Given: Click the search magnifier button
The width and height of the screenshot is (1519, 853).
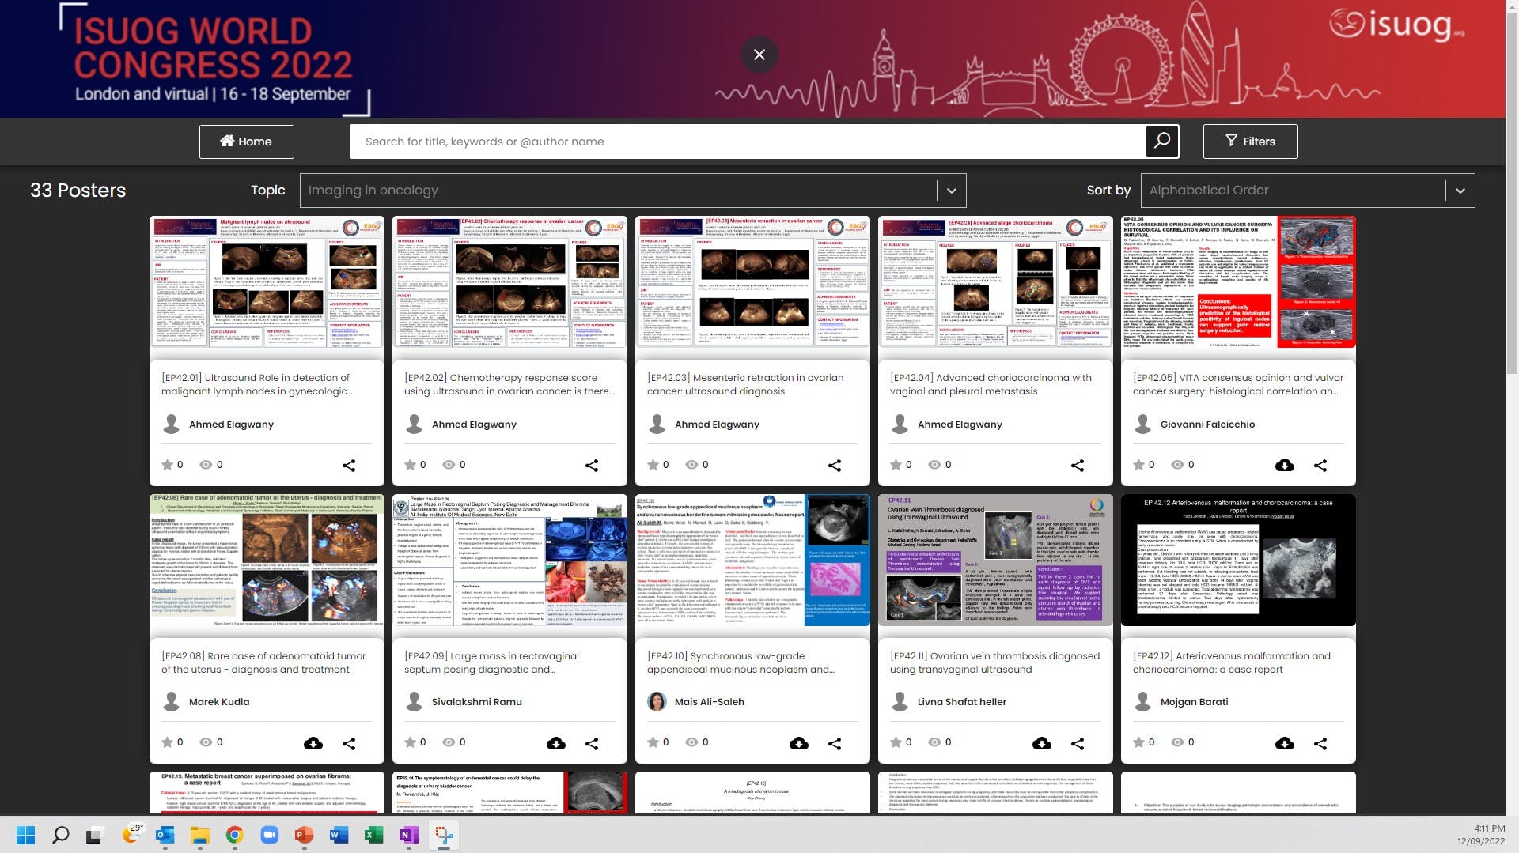Looking at the screenshot, I should coord(1162,141).
